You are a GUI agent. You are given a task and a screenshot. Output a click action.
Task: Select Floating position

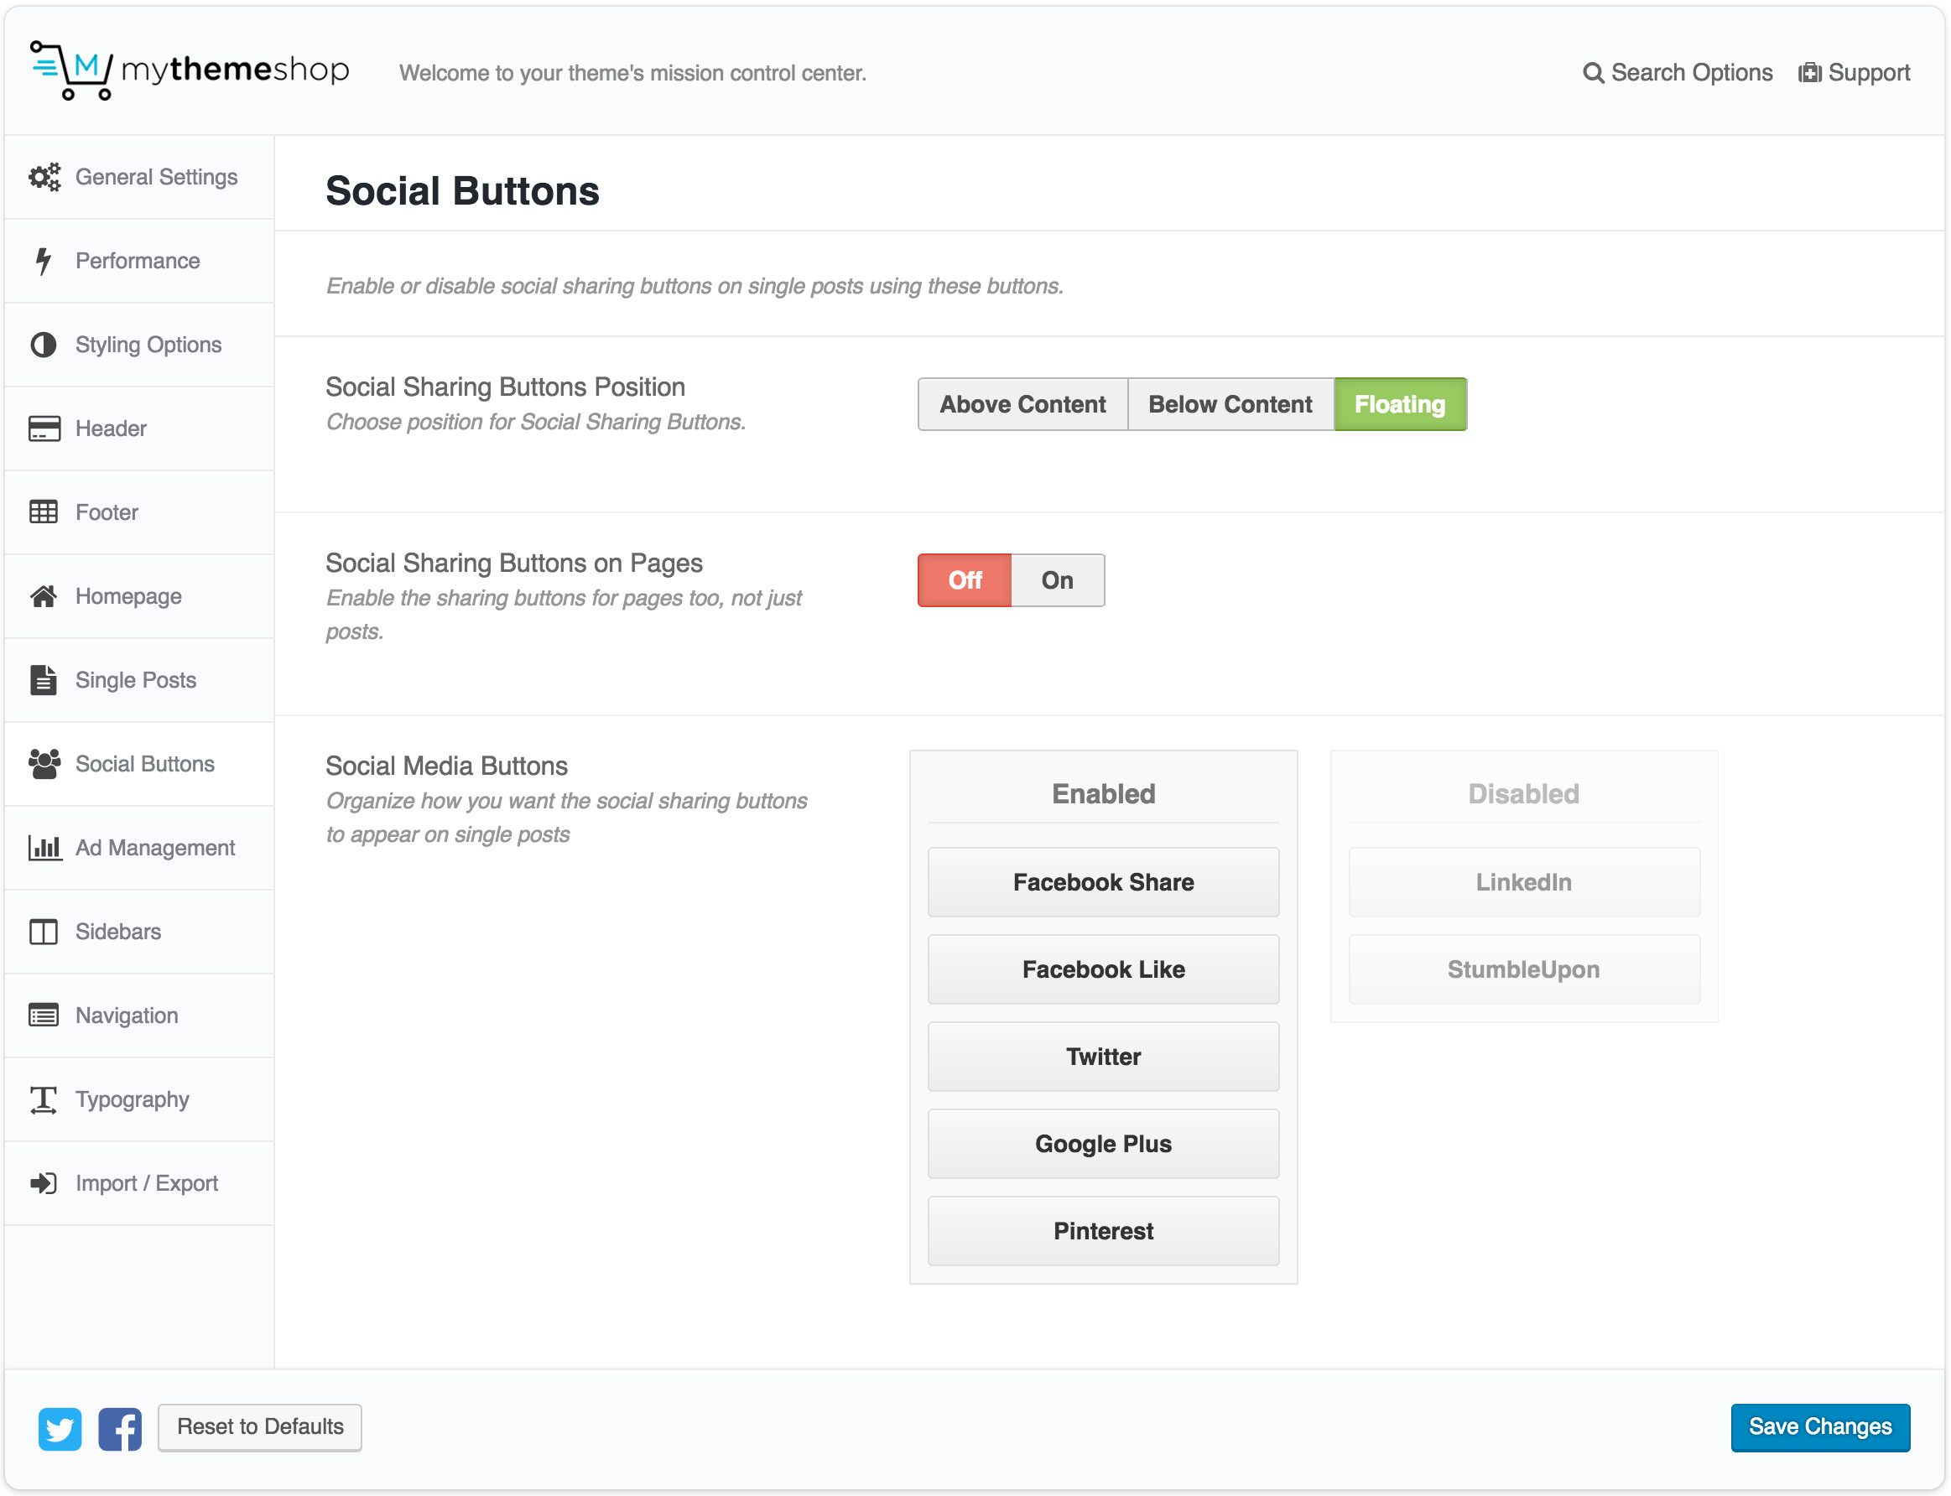click(1400, 404)
